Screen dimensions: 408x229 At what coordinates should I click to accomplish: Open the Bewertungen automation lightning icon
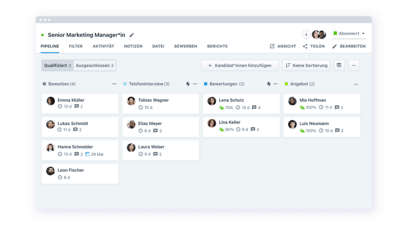tap(269, 84)
